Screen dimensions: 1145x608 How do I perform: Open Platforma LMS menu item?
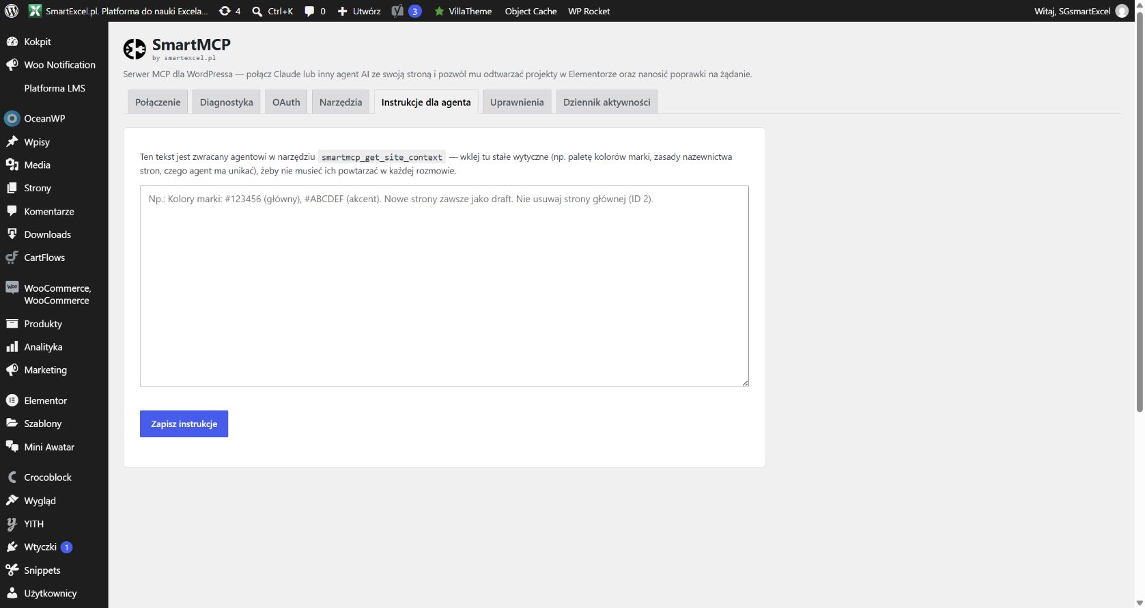[55, 88]
